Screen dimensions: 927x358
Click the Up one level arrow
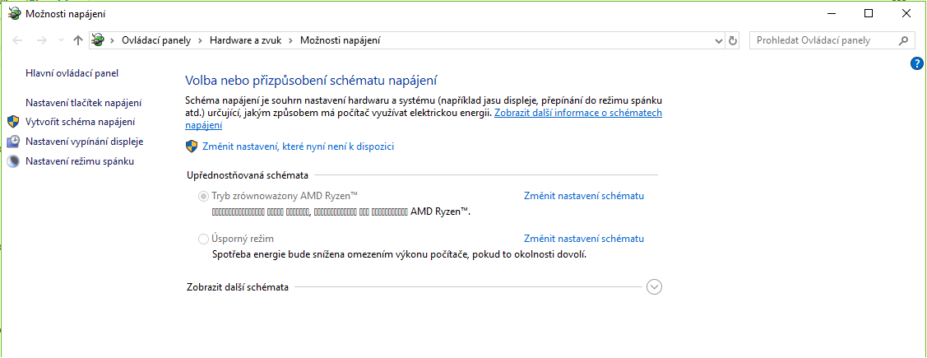pyautogui.click(x=78, y=40)
